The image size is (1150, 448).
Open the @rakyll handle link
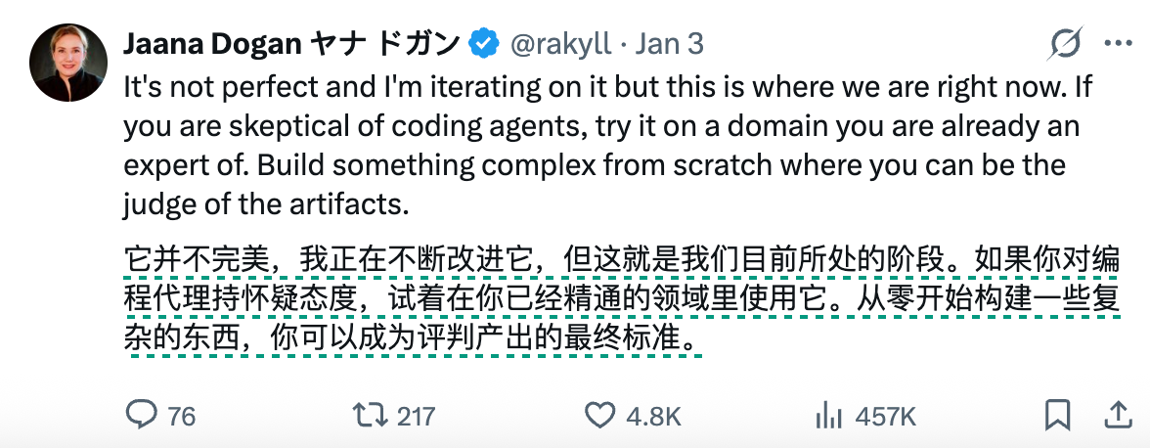[559, 44]
